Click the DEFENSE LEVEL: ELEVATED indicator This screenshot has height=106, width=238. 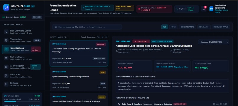click(154, 9)
